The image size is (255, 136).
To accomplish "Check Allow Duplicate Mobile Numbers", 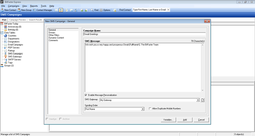I will tap(150, 109).
